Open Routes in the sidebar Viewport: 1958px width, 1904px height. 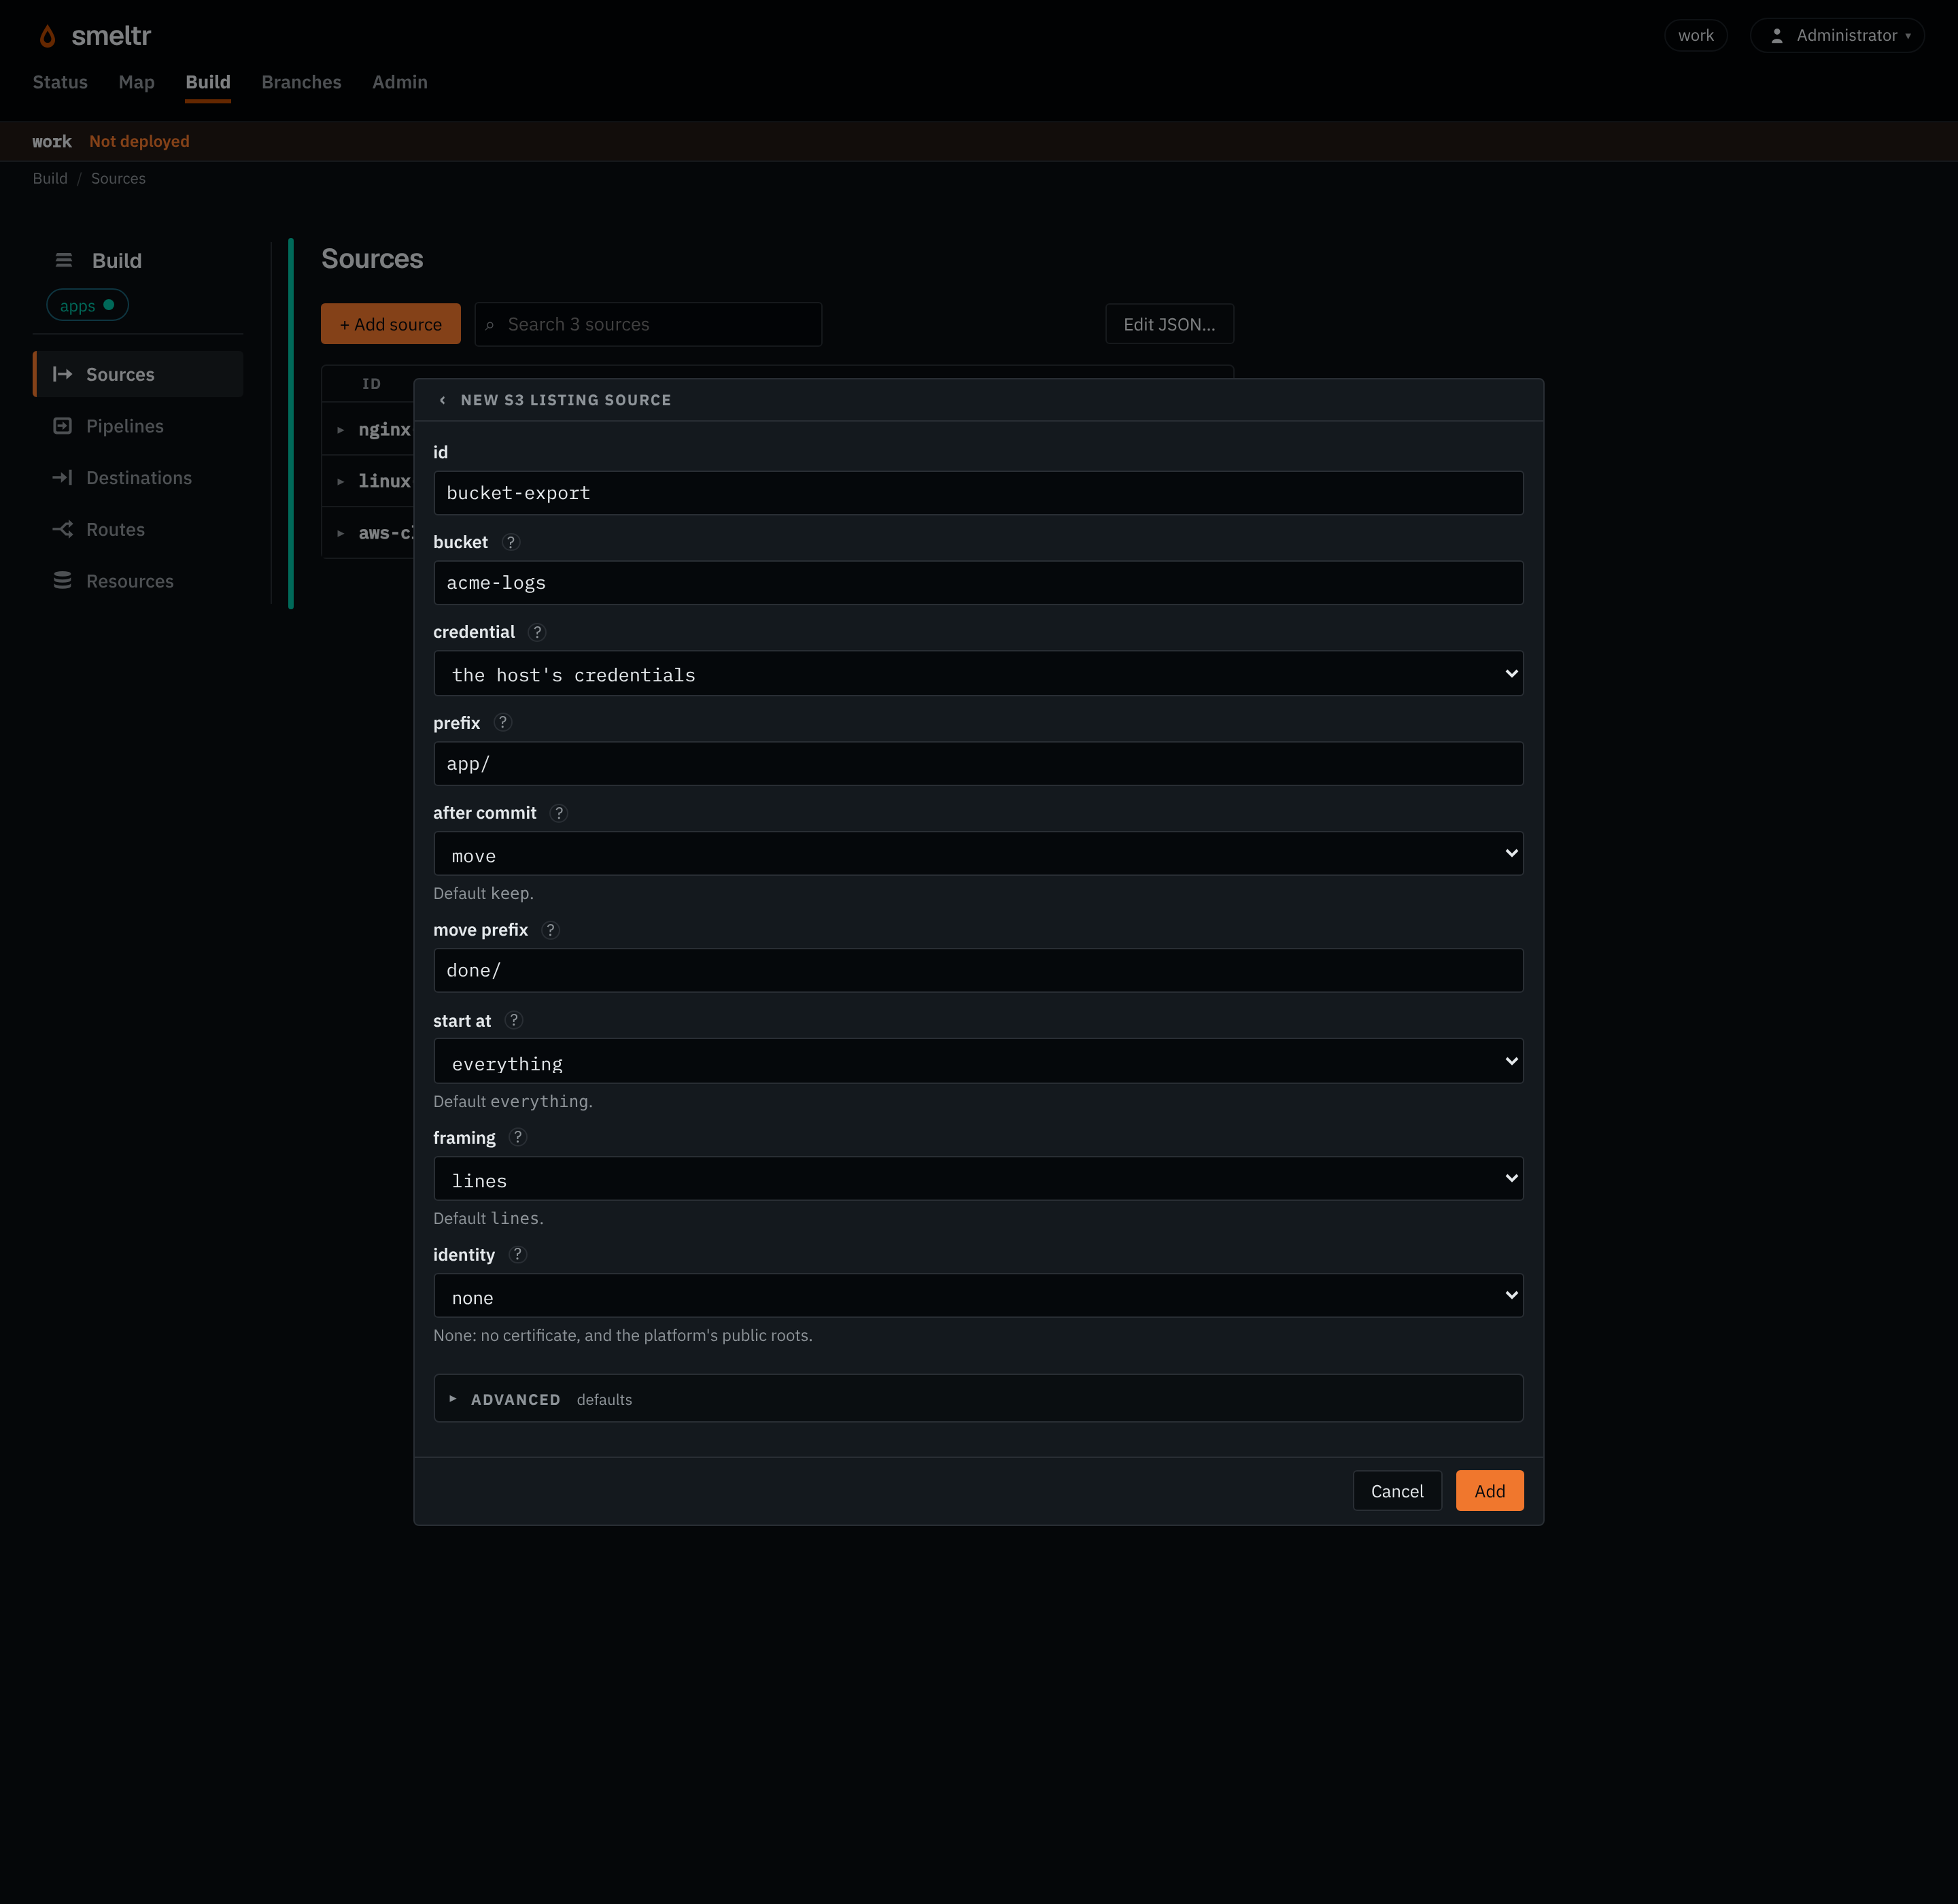(138, 530)
